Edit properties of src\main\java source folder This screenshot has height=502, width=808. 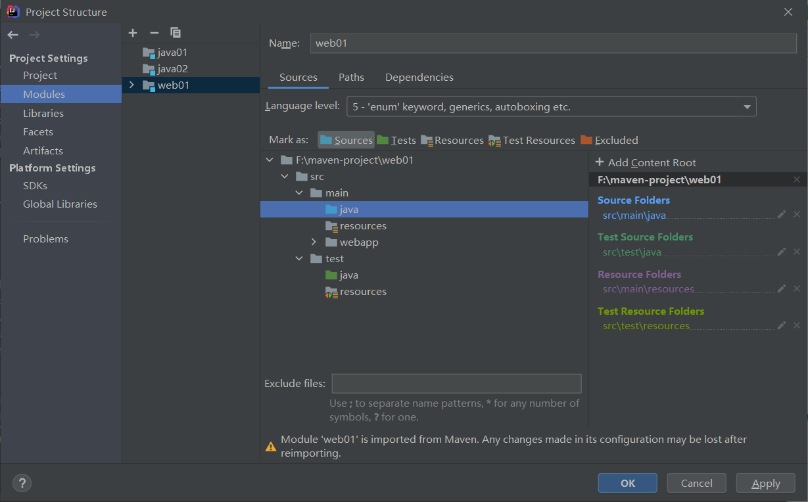coord(782,214)
